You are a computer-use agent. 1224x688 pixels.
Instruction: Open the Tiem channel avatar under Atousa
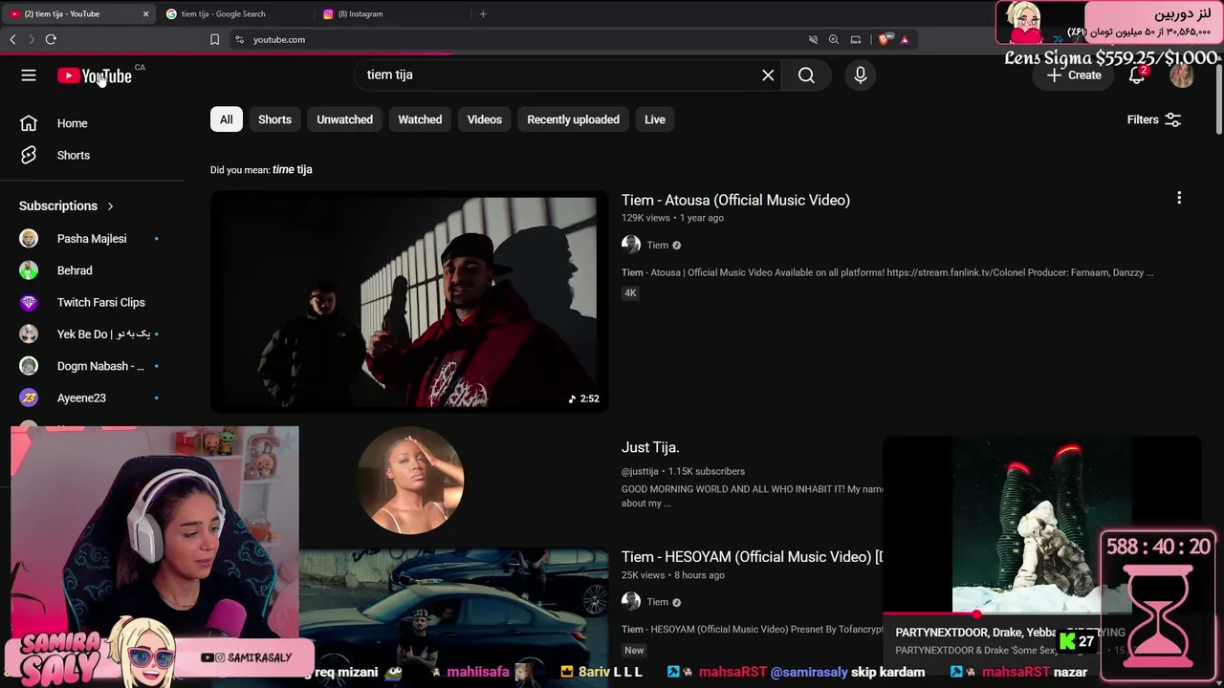[x=631, y=245]
